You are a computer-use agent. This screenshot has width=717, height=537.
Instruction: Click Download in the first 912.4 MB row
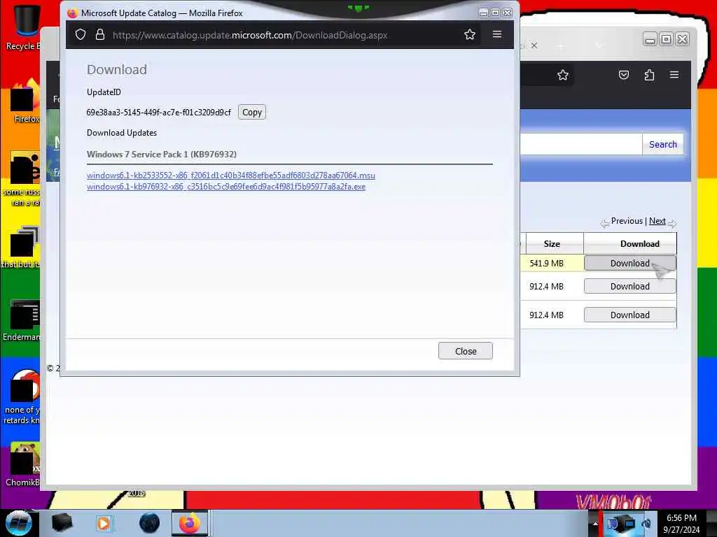(x=629, y=286)
